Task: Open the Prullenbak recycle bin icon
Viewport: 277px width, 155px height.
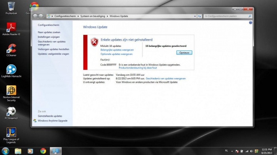Action: (11, 8)
